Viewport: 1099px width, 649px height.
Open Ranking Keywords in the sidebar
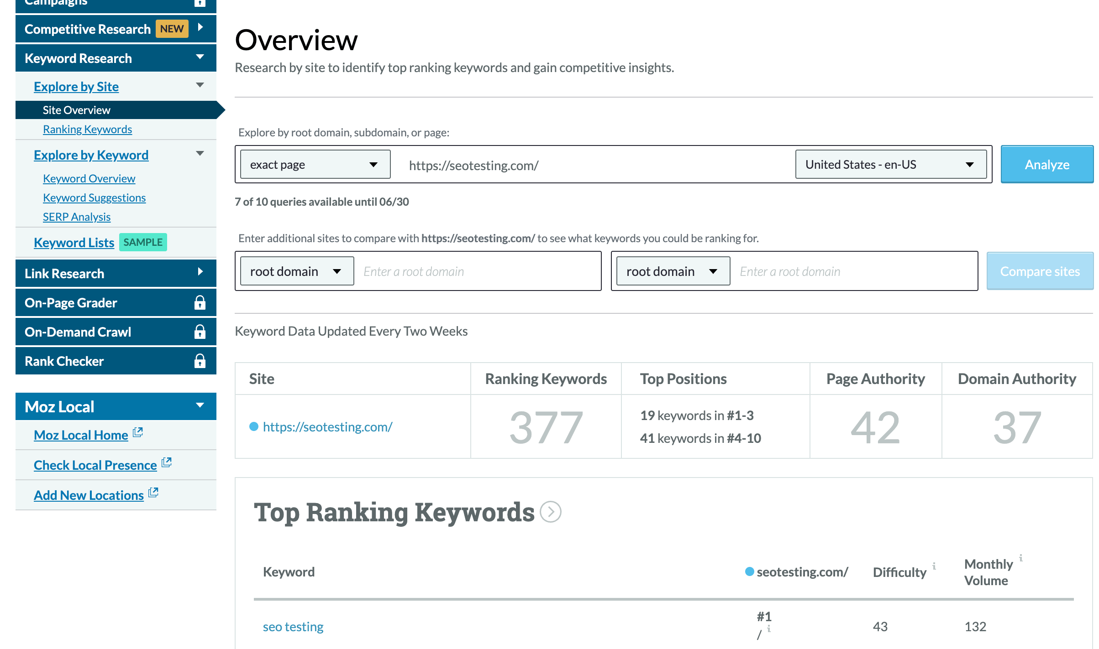click(87, 130)
